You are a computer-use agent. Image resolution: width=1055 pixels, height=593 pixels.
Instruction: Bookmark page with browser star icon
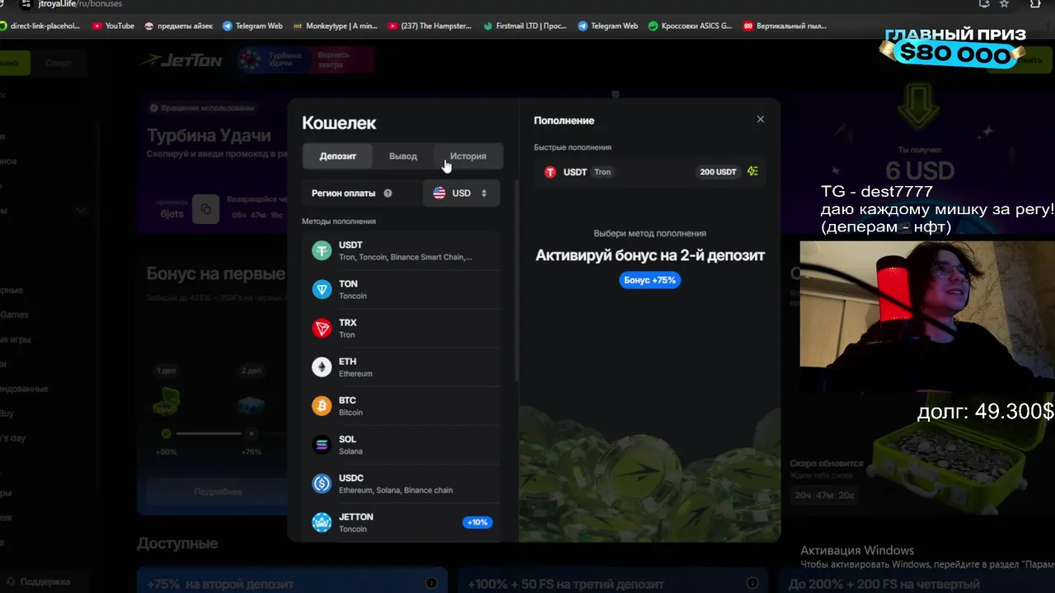(x=1004, y=4)
